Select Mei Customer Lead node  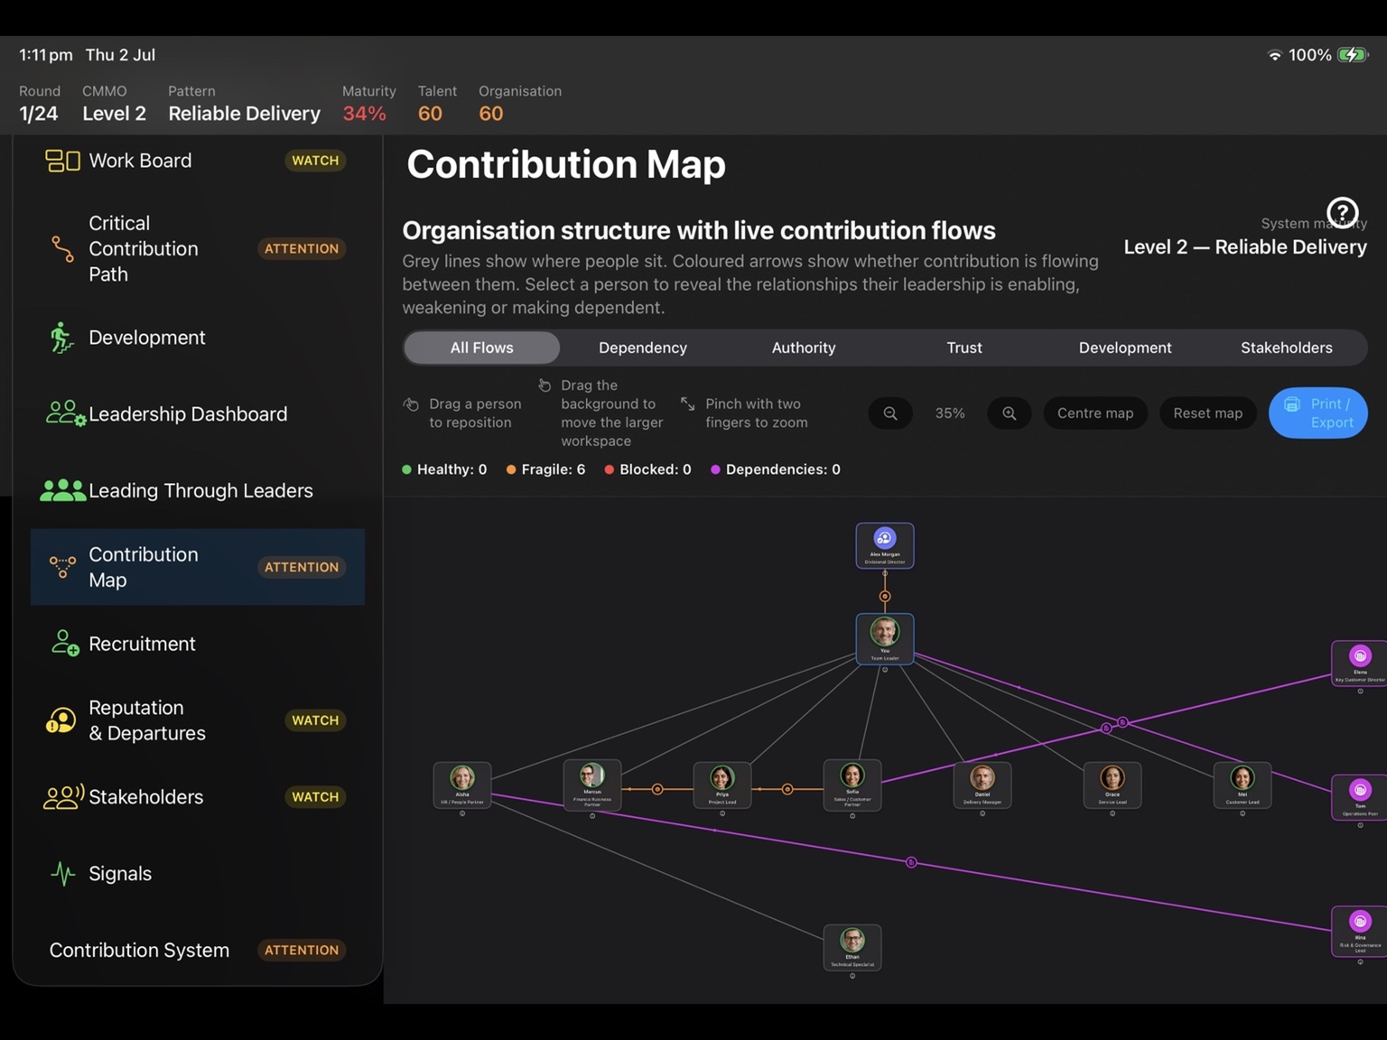click(1243, 785)
